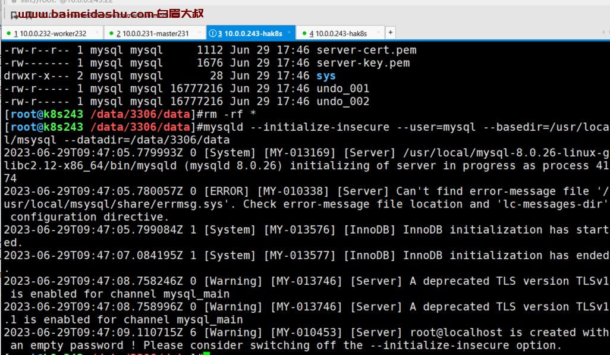Click the [MY-013577] InnoDB message code

[300, 256]
